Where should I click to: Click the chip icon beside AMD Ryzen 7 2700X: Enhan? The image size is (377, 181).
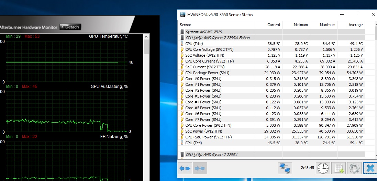click(182, 38)
